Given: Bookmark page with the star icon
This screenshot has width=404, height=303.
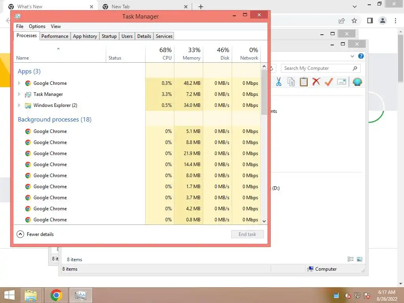Looking at the screenshot, I should click(354, 21).
